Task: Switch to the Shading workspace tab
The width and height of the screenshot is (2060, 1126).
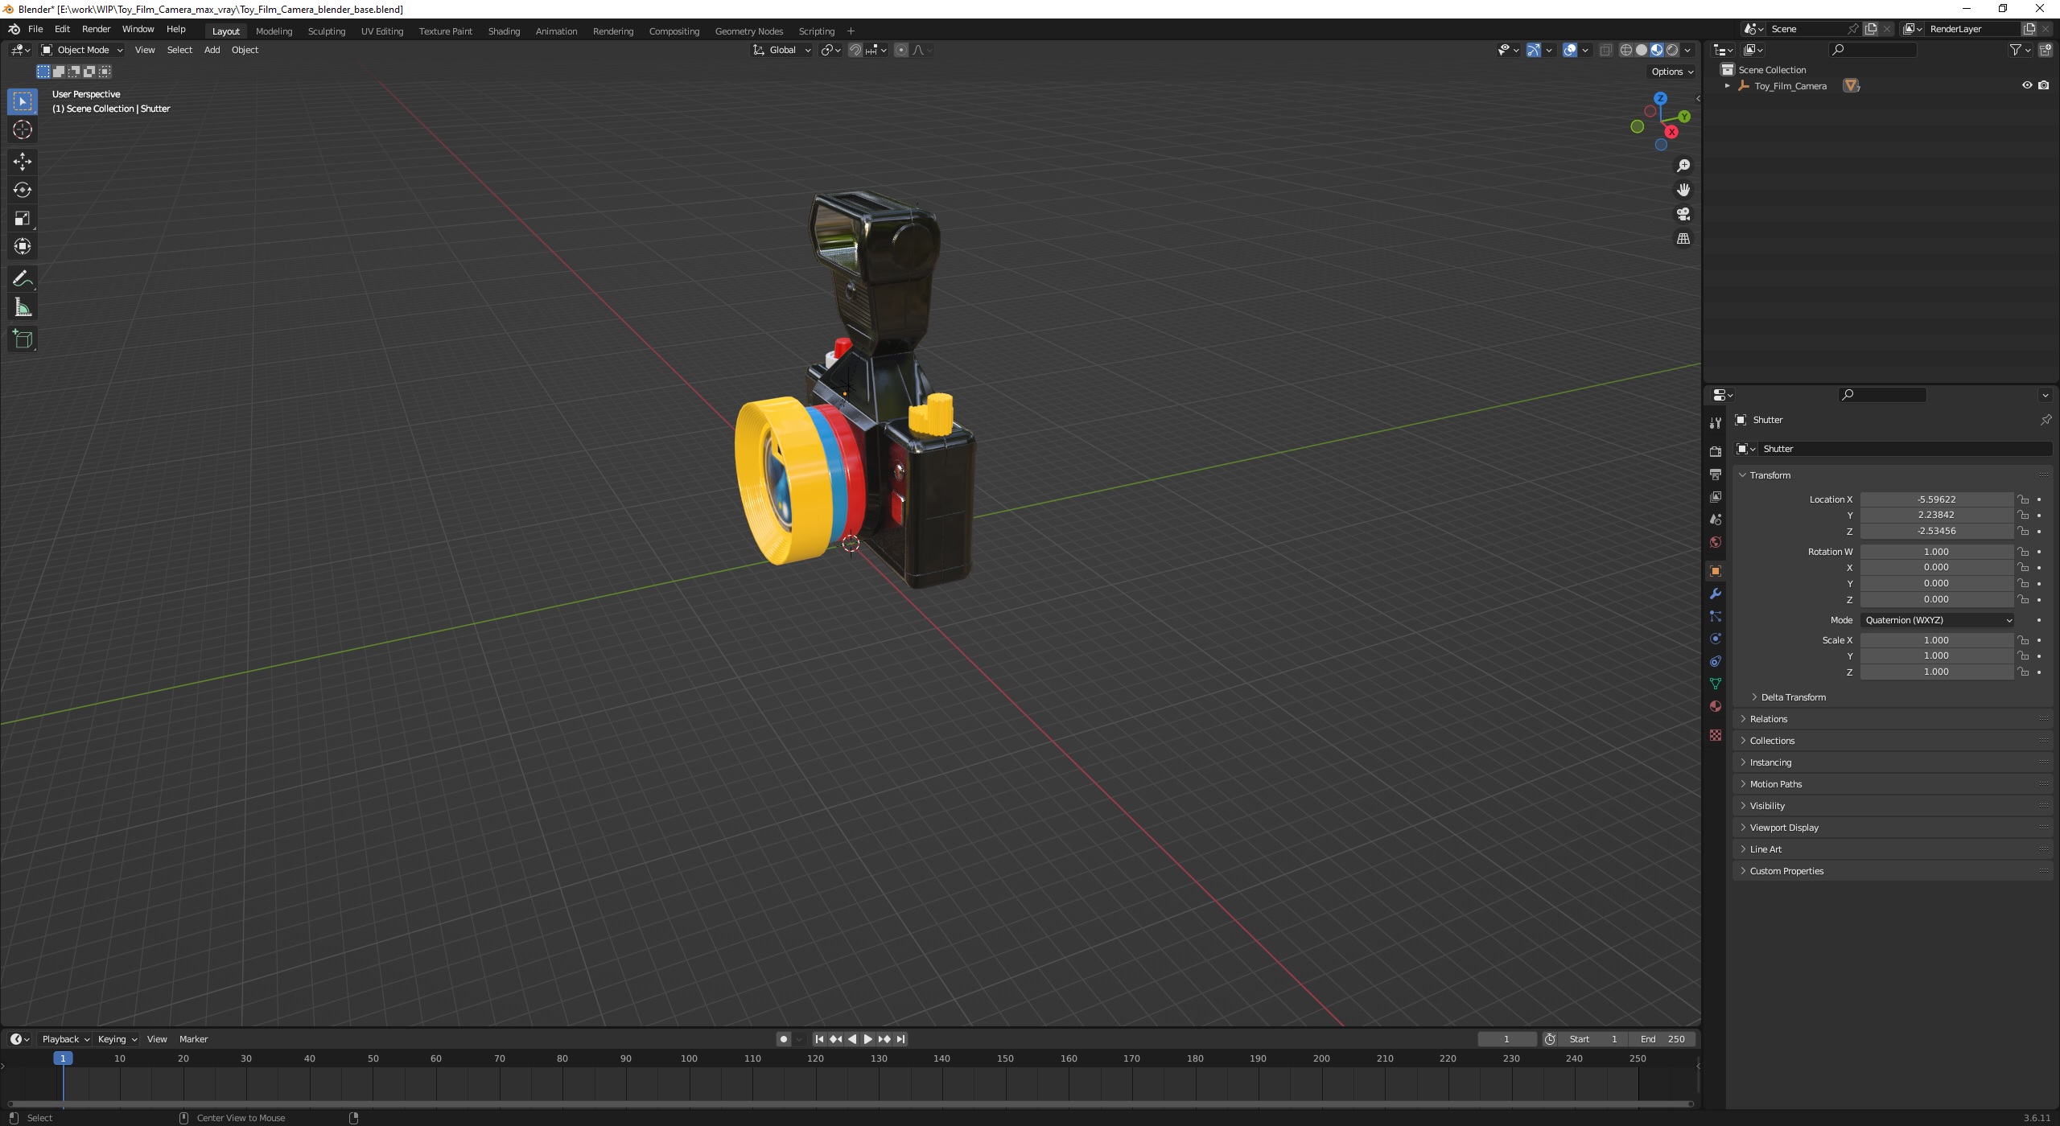Action: pyautogui.click(x=504, y=31)
